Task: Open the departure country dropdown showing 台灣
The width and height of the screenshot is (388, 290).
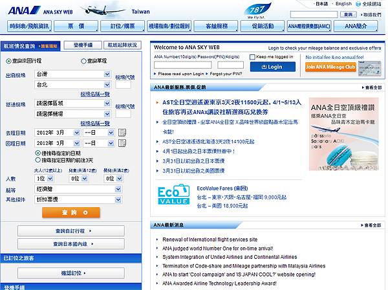Action: point(72,74)
